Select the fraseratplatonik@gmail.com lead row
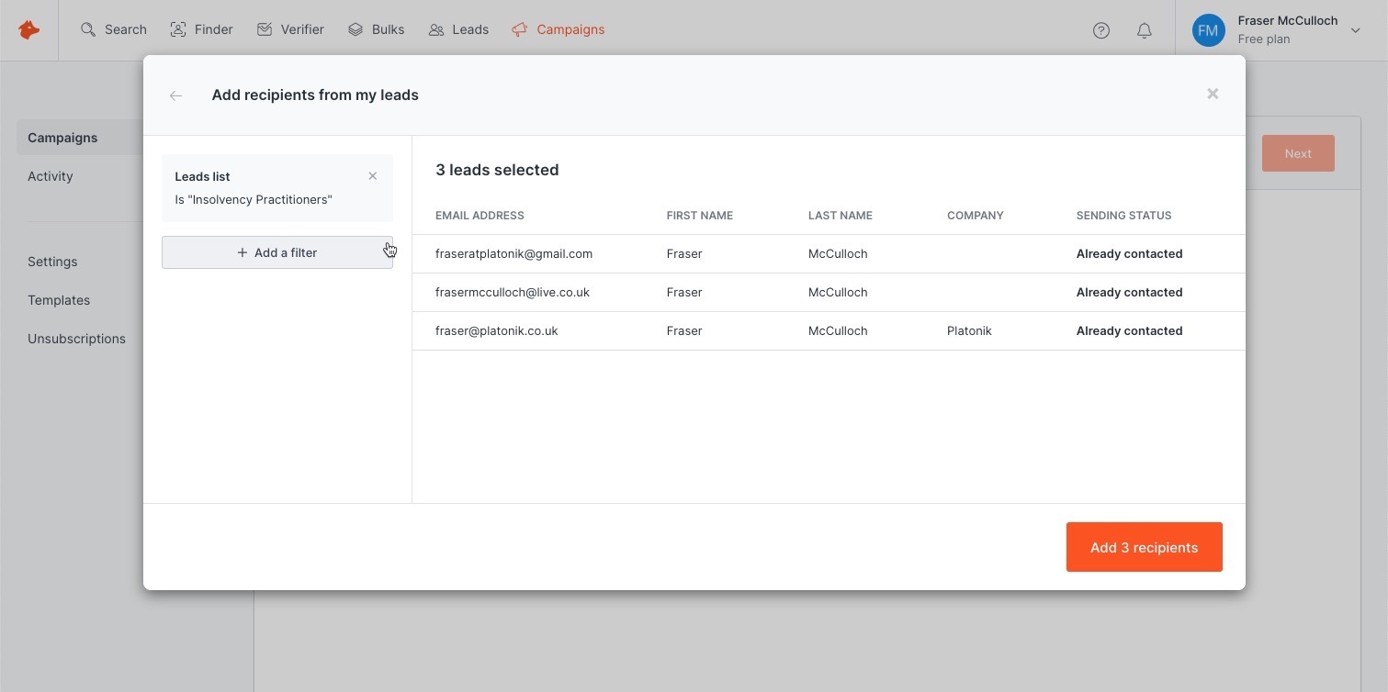The width and height of the screenshot is (1388, 692). [513, 253]
